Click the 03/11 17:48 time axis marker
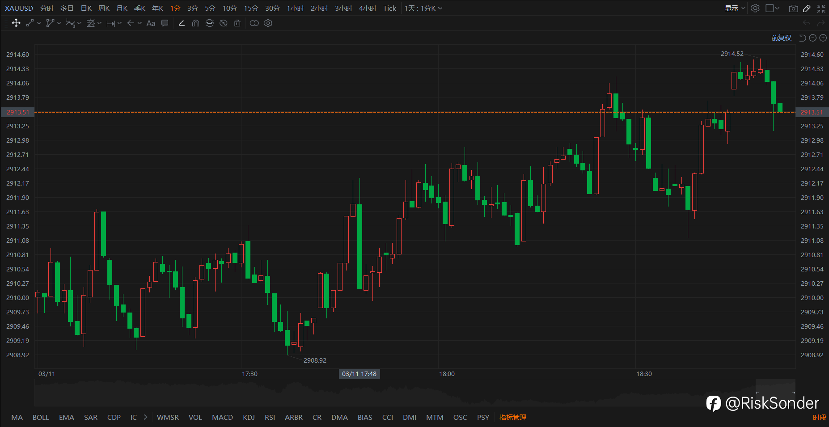Image resolution: width=829 pixels, height=427 pixels. [360, 374]
